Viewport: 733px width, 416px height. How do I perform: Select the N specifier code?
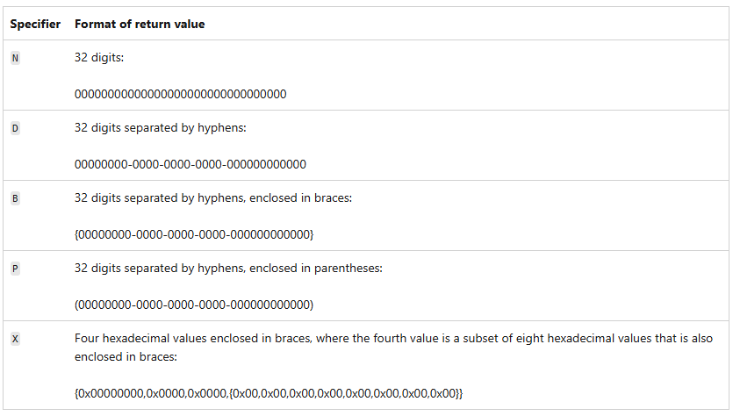click(x=14, y=58)
